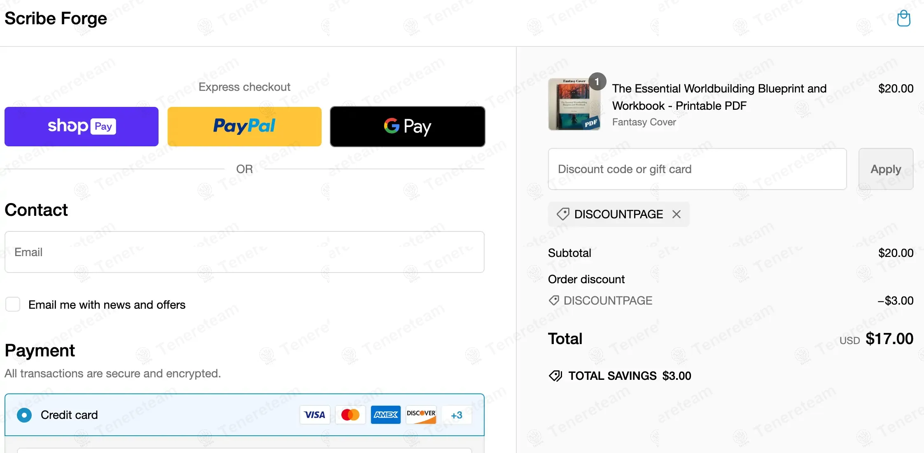Click the order discount tag icon
Screen dimensions: 924x453
tap(554, 300)
